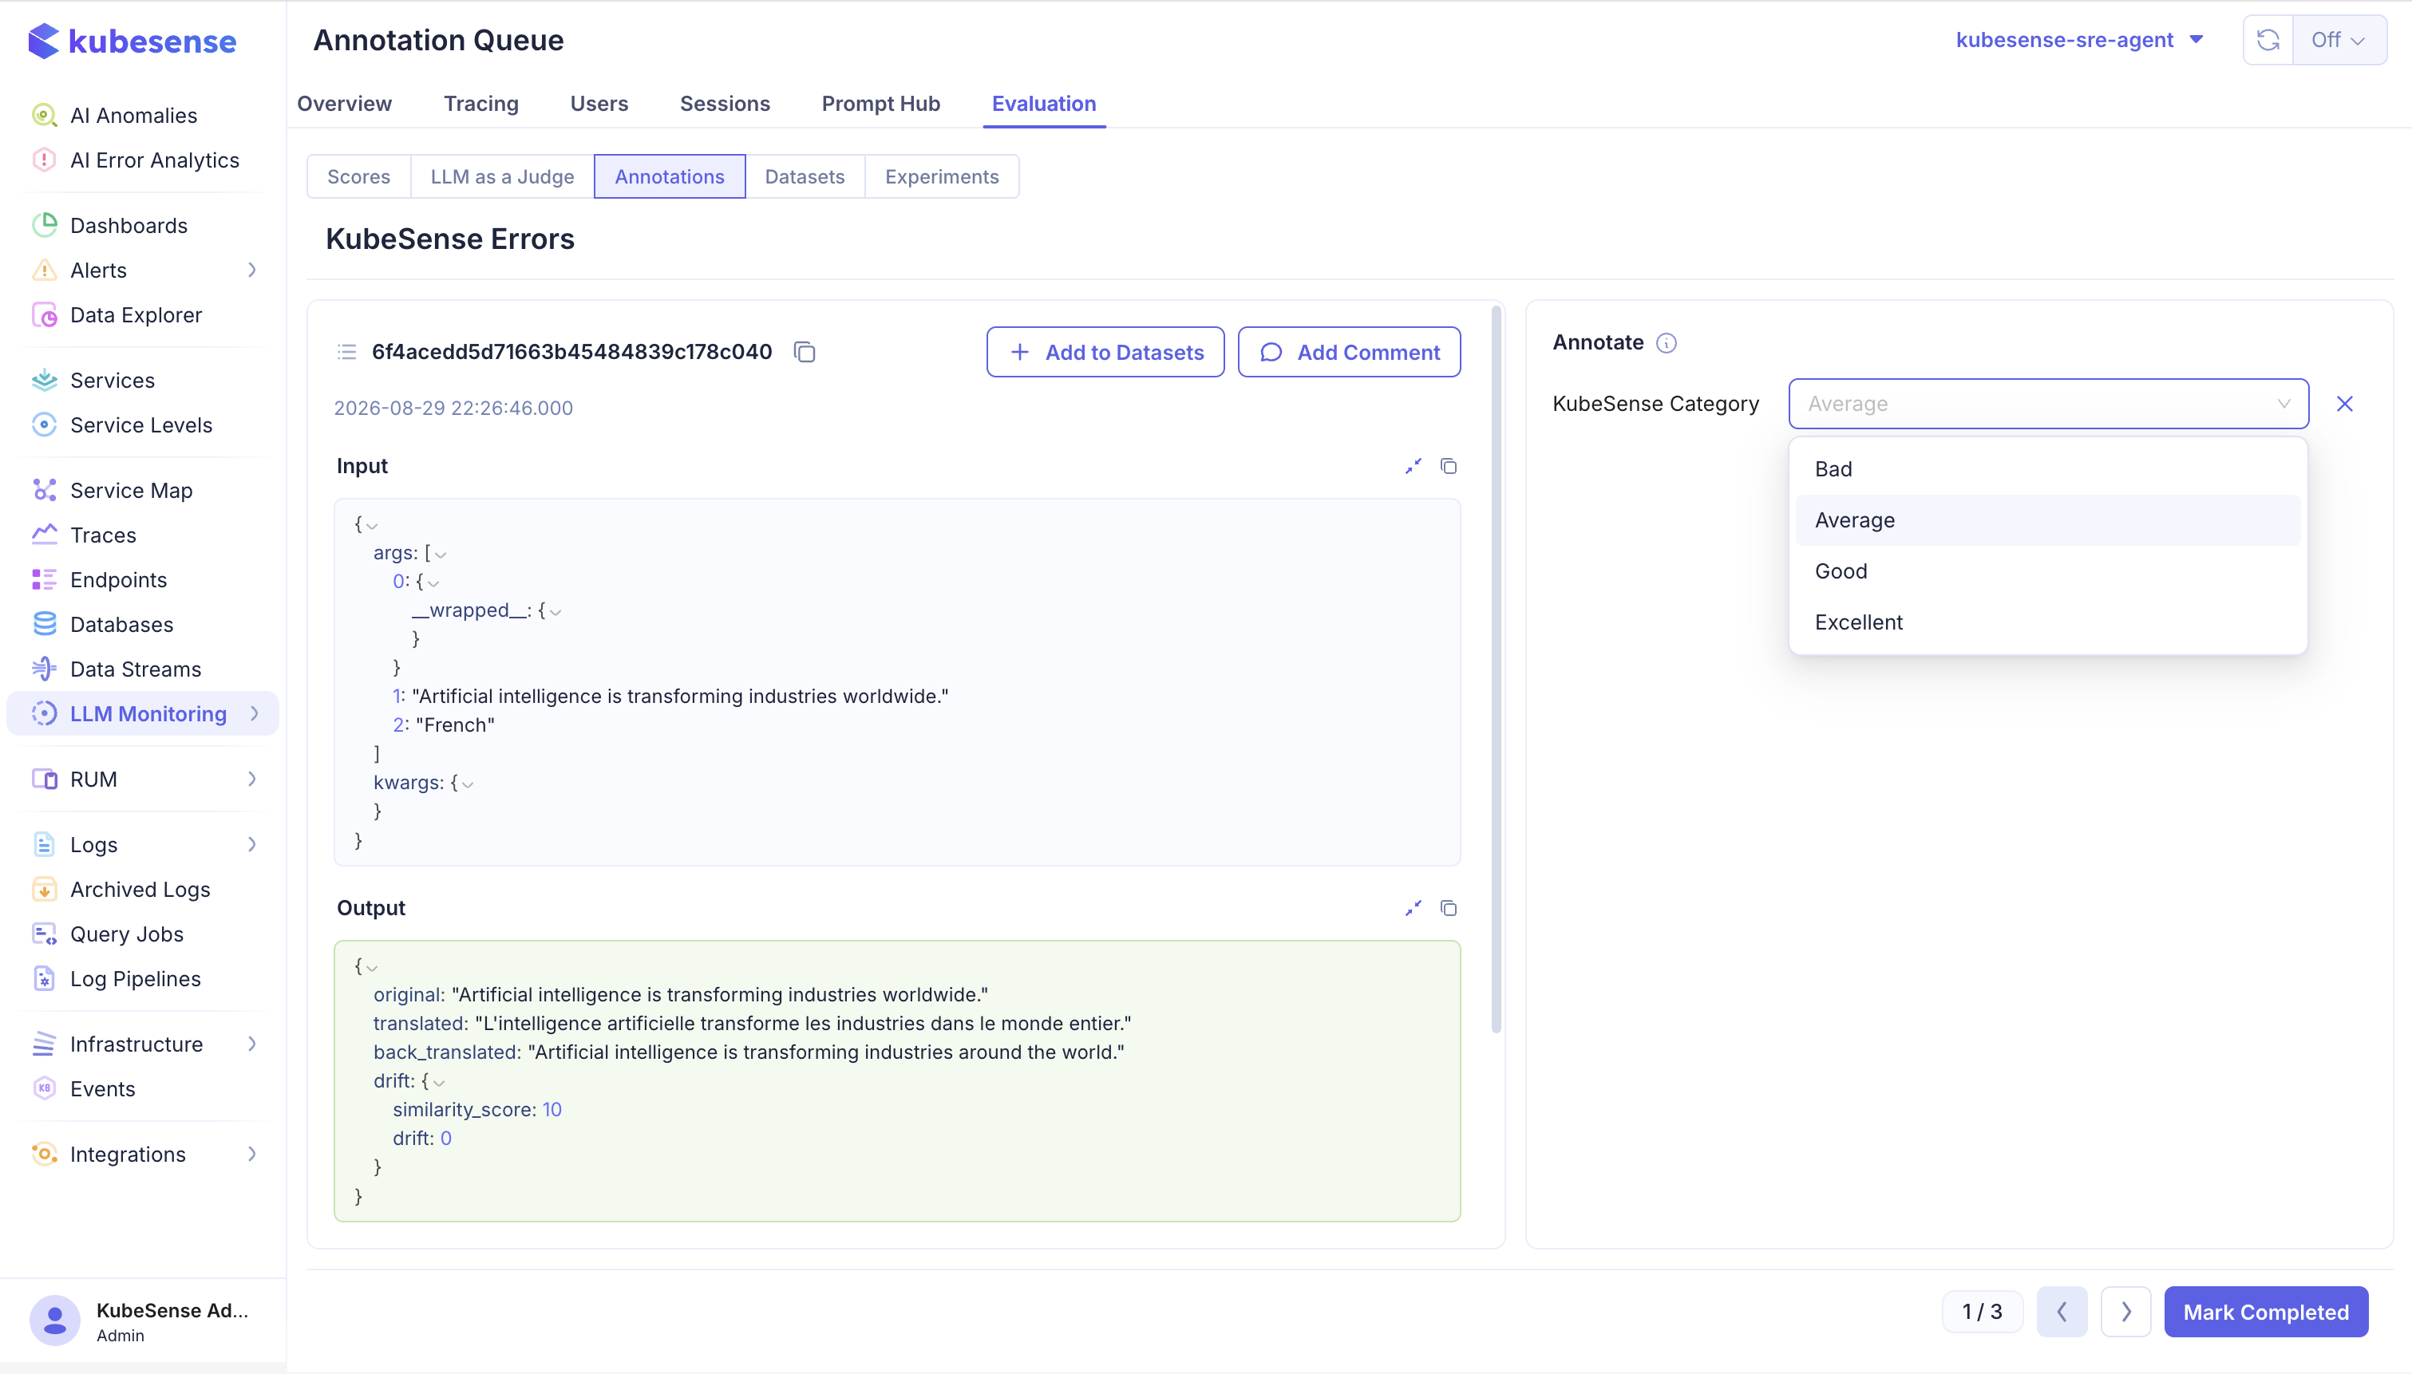
Task: Select Good from category list
Action: [2048, 571]
